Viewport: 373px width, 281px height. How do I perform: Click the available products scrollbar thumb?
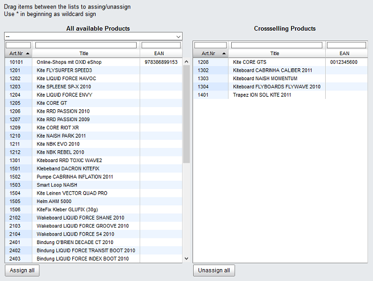tap(187, 114)
